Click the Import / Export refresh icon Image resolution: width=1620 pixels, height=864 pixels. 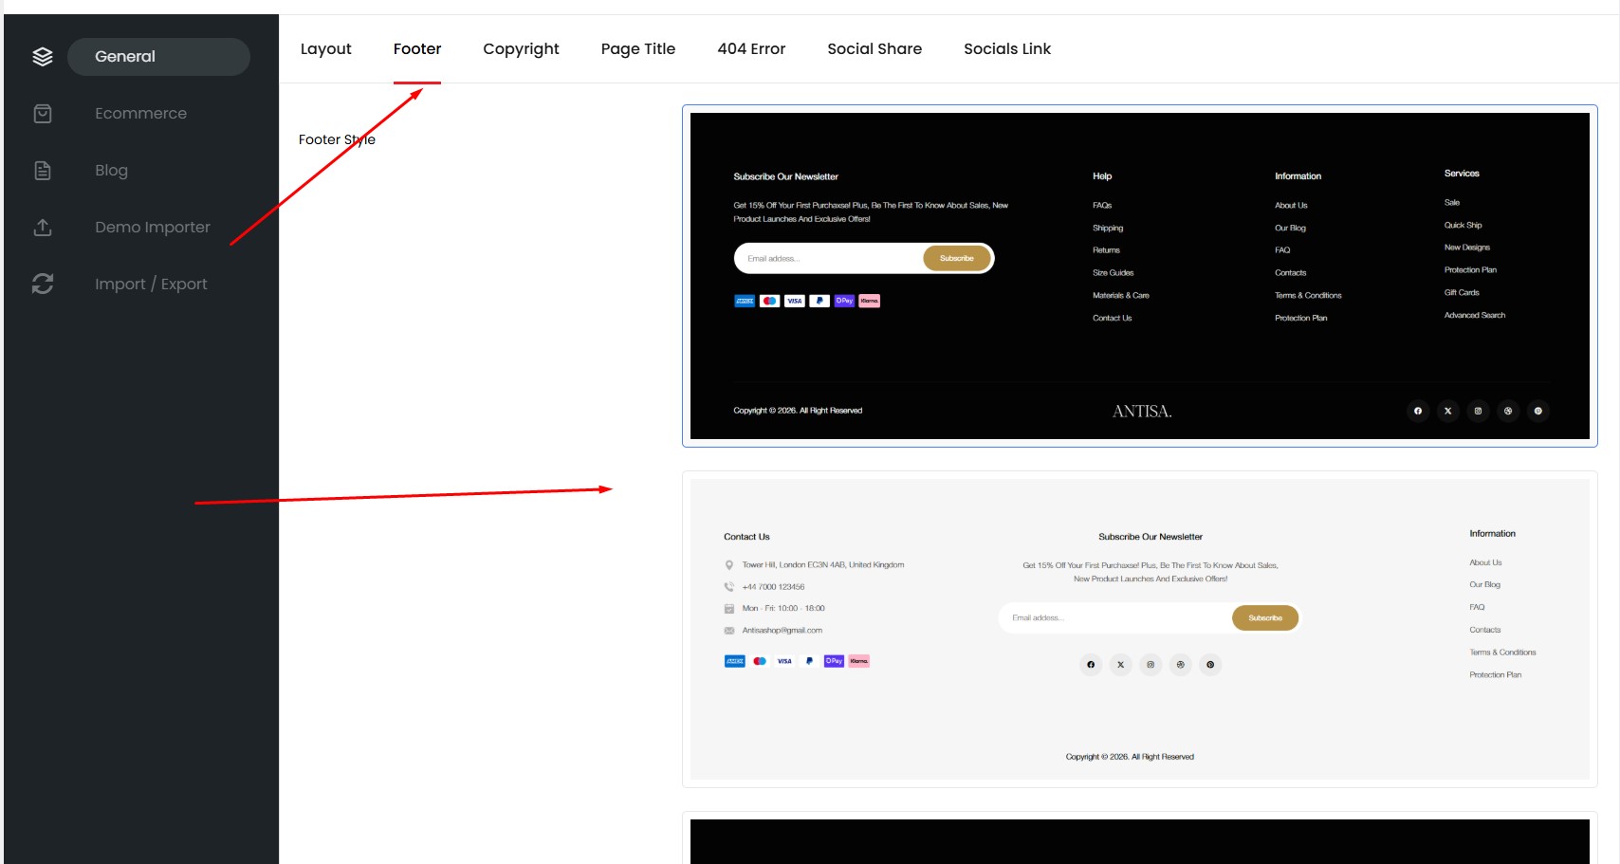click(x=43, y=284)
